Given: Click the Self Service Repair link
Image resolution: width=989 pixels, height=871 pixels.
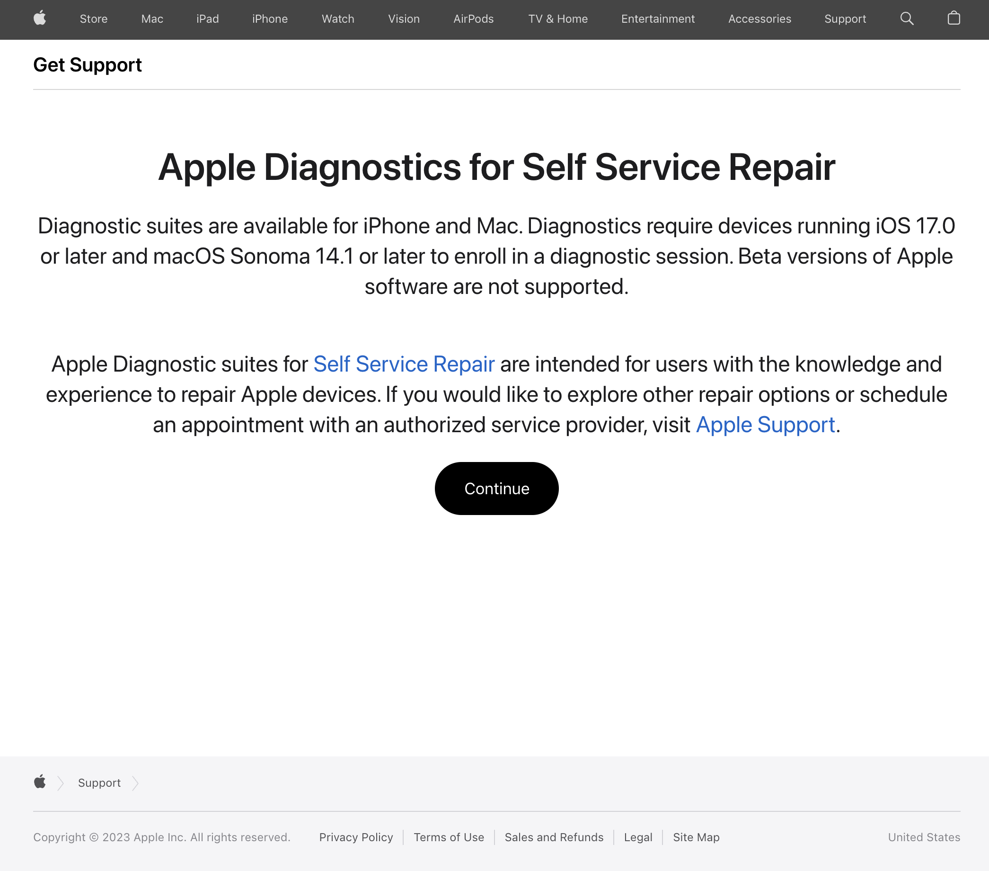Looking at the screenshot, I should (x=403, y=364).
